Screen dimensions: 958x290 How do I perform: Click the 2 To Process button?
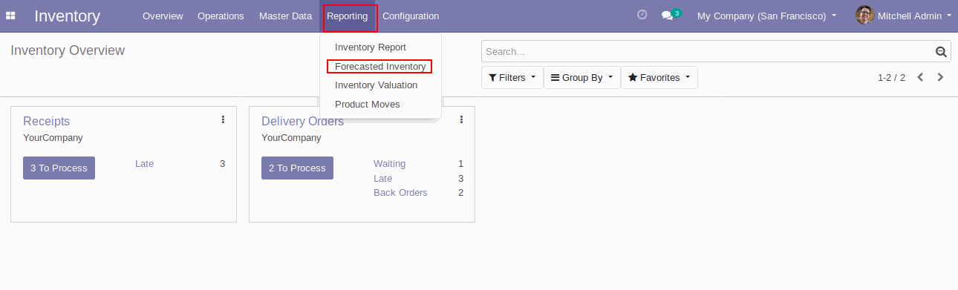[297, 168]
